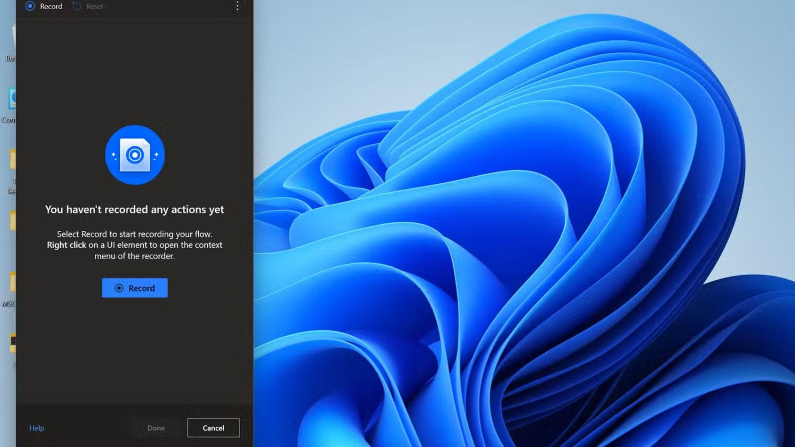The height and width of the screenshot is (447, 795).
Task: Click the blue recorder illustration icon
Action: pyautogui.click(x=135, y=155)
